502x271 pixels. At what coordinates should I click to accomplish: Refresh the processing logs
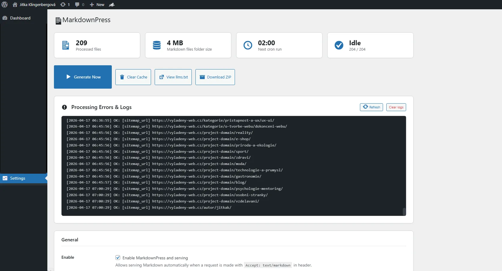pyautogui.click(x=371, y=107)
